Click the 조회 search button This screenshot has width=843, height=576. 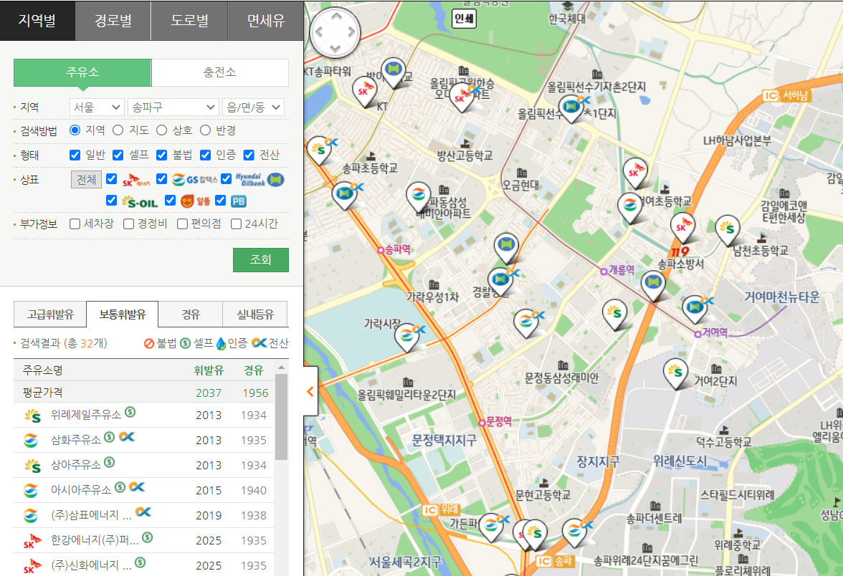tap(260, 259)
